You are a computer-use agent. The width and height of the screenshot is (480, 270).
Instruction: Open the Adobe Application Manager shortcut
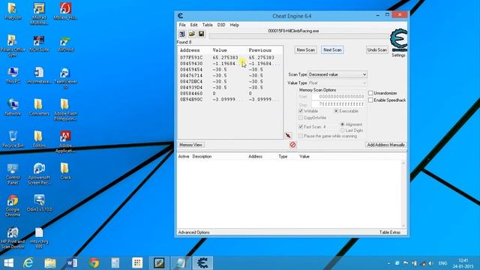65,142
